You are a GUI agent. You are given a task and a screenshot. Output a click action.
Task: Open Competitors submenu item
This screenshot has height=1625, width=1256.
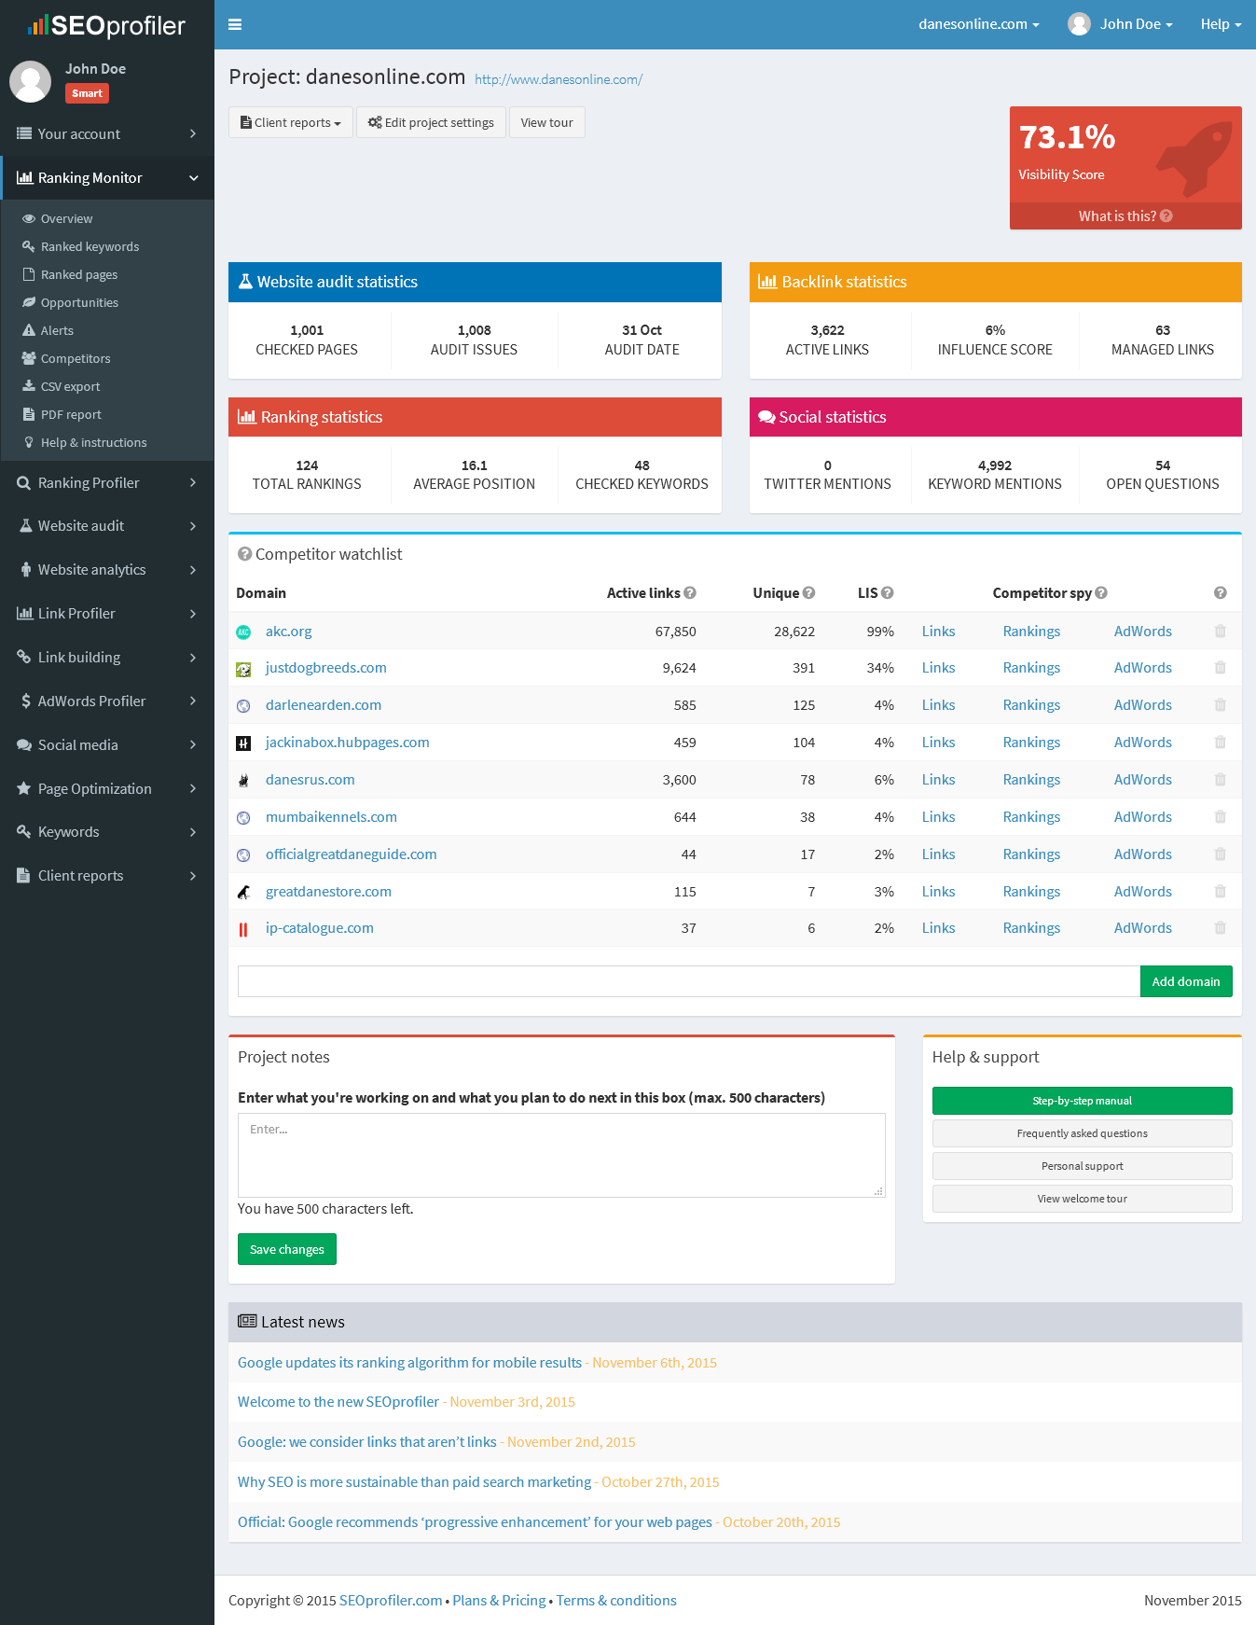pos(76,358)
